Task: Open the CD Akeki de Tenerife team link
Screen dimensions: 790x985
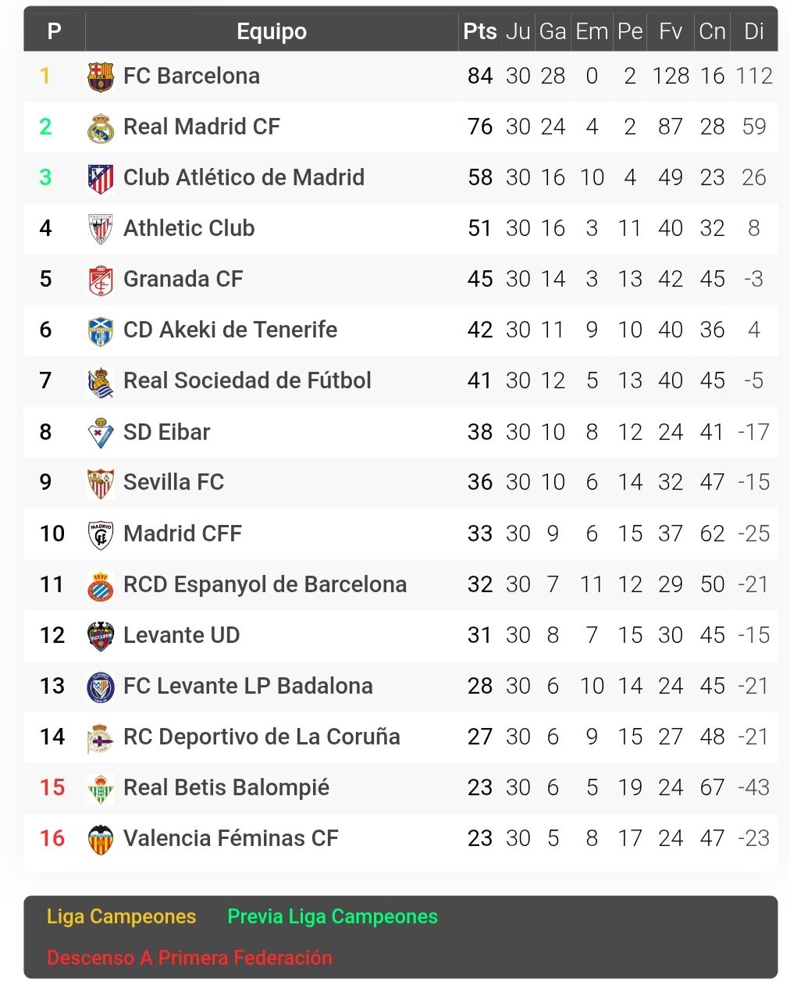Action: (230, 330)
